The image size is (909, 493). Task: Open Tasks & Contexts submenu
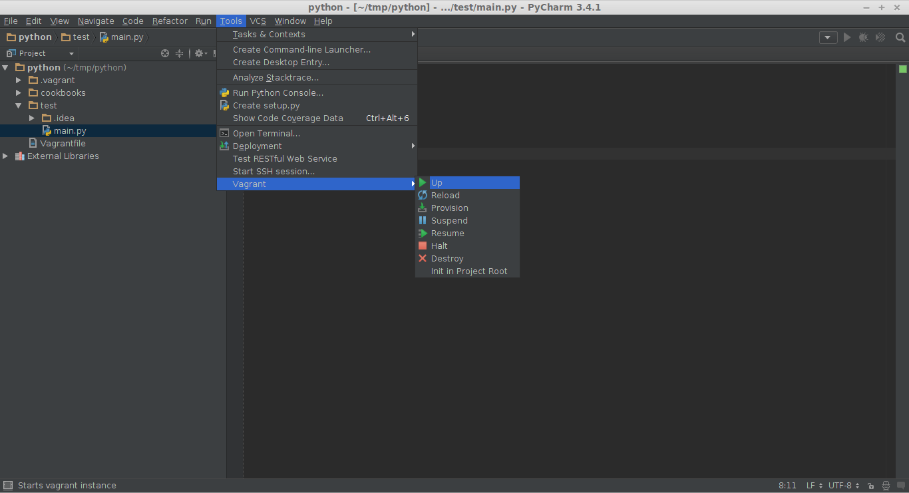[317, 34]
